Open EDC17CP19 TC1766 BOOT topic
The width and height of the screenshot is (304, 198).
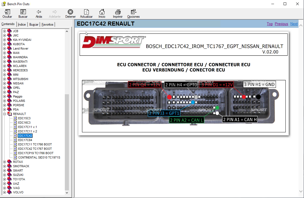pyautogui.click(x=36, y=153)
